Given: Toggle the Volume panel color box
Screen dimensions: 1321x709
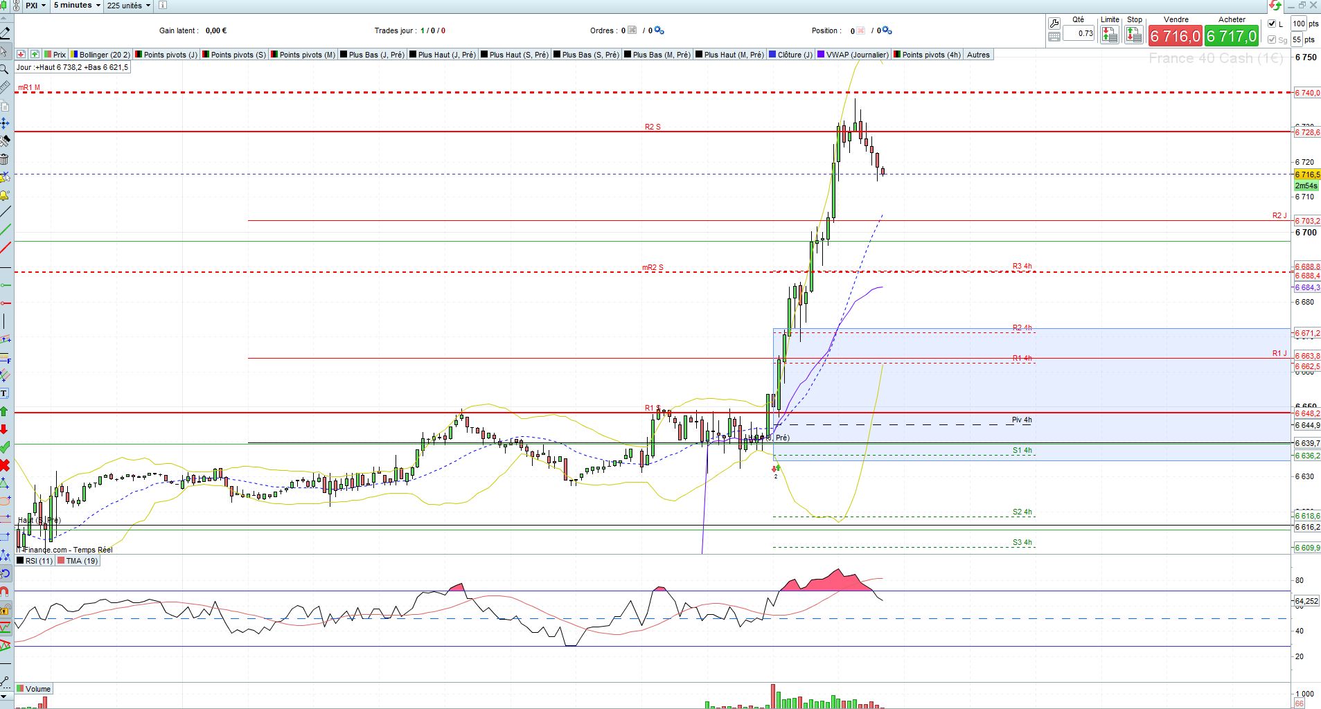Looking at the screenshot, I should click(x=21, y=689).
